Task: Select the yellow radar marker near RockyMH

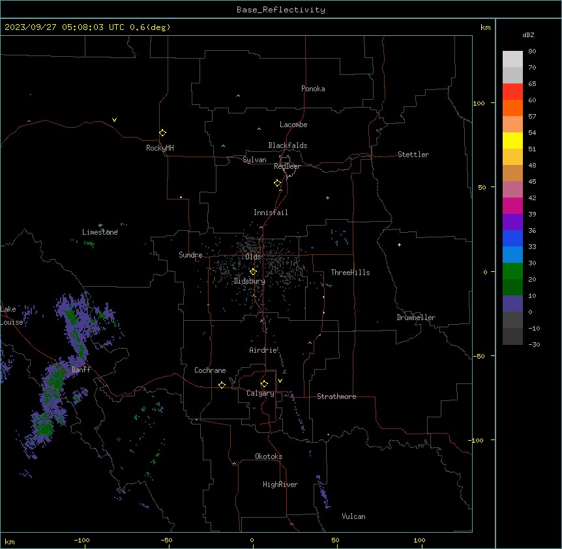Action: (163, 132)
